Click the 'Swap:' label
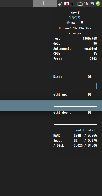Viewport: 102px width, 196px height. (x=58, y=141)
